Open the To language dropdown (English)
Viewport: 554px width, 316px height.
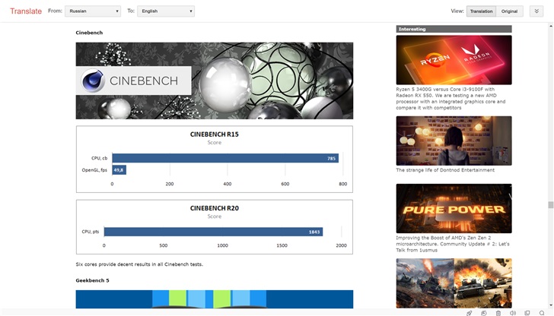(166, 11)
